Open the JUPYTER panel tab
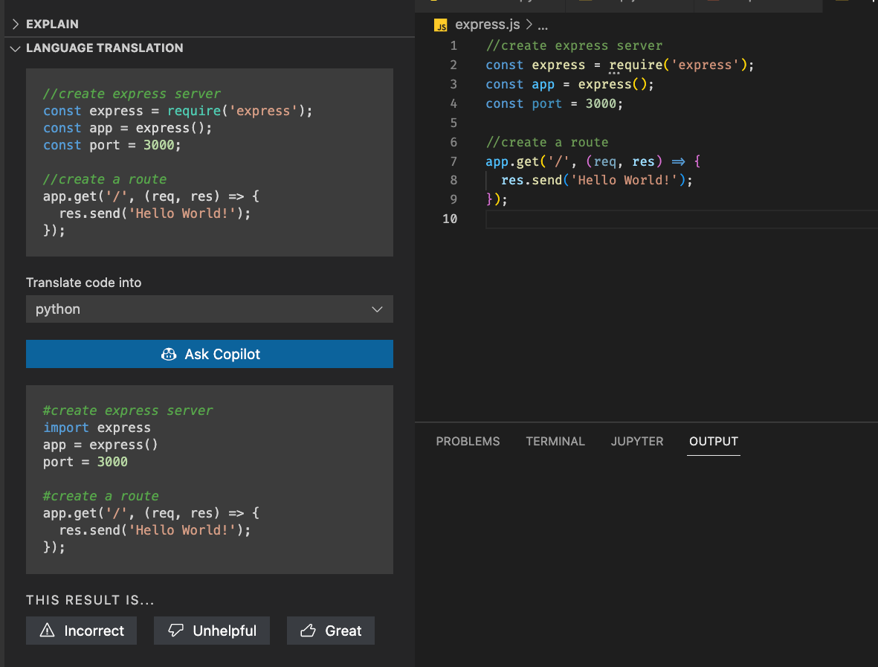 [636, 441]
